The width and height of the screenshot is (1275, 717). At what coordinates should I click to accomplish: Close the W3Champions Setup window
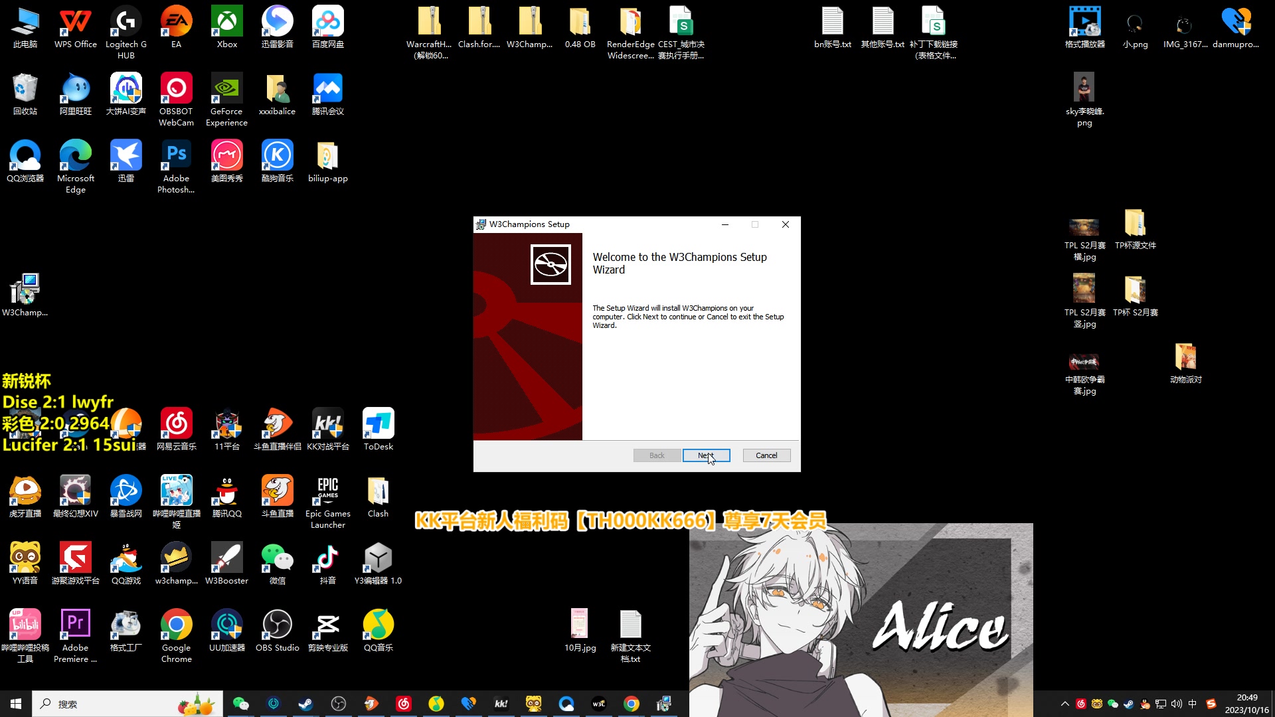(x=786, y=224)
